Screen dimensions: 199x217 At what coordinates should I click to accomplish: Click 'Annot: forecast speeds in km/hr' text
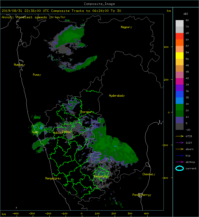tap(34, 17)
